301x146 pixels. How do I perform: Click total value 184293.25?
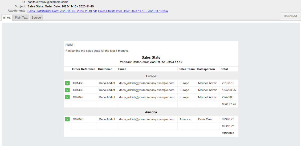point(229,90)
